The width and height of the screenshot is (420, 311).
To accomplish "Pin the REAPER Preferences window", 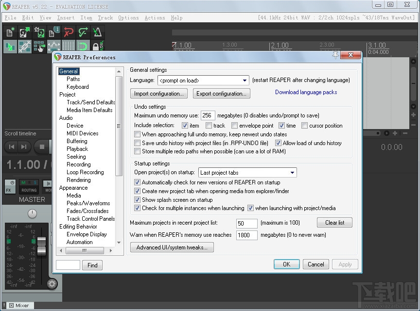I will 335,55.
